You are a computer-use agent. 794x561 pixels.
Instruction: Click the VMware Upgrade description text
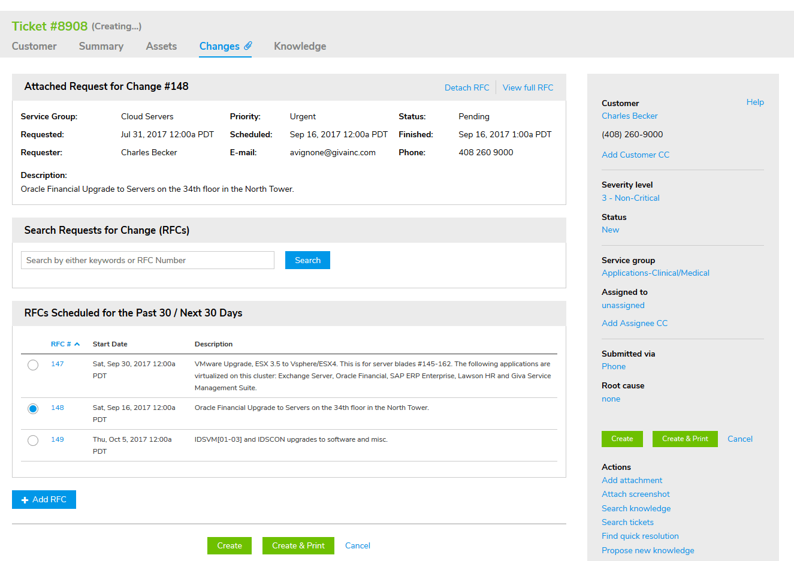coord(373,376)
